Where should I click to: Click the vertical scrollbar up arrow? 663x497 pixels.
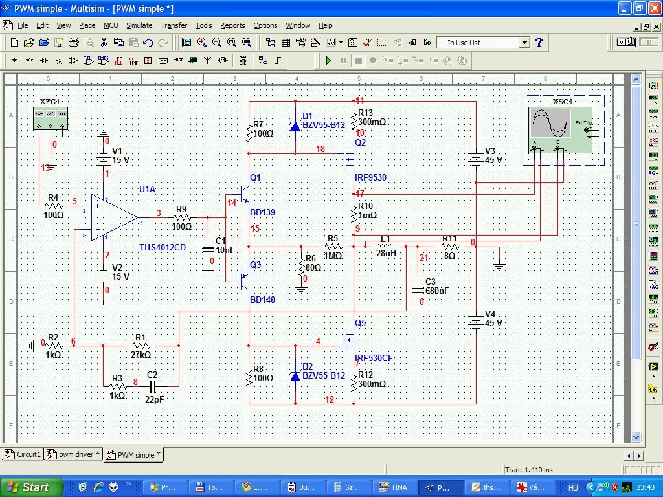click(636, 79)
